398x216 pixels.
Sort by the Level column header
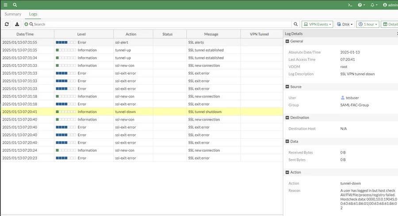coord(81,34)
